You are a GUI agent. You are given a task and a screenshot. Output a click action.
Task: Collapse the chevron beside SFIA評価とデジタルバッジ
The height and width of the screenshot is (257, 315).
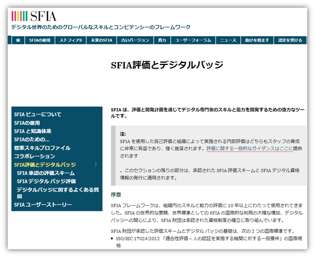click(96, 165)
